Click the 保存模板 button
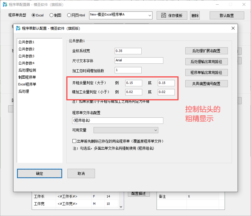The image size is (251, 216). (172, 15)
